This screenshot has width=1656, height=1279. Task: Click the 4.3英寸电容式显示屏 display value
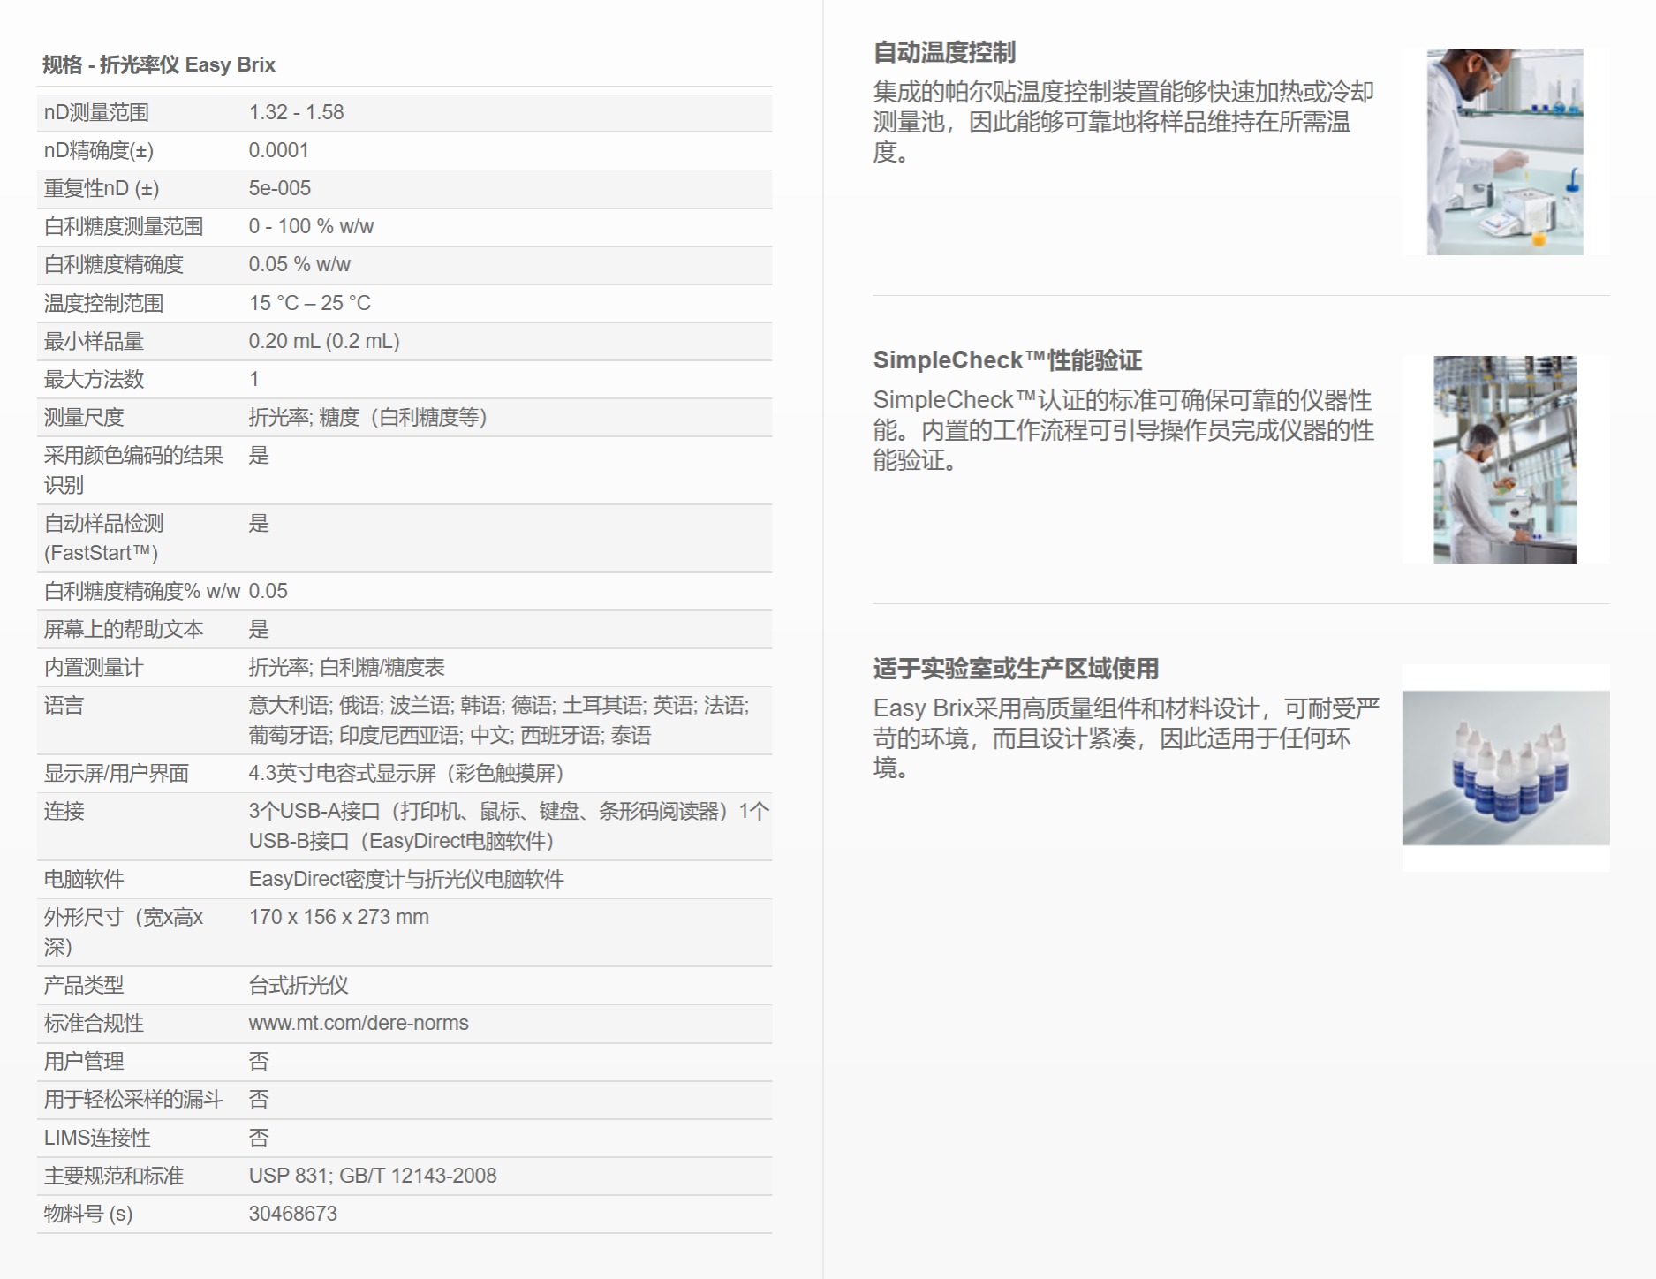click(406, 773)
